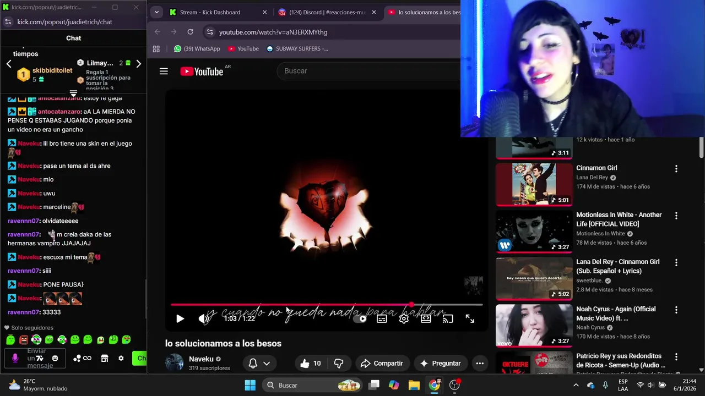Viewport: 705px width, 396px height.
Task: Dislike the video
Action: point(339,363)
